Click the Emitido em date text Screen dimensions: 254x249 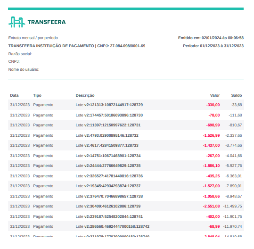(x=211, y=38)
